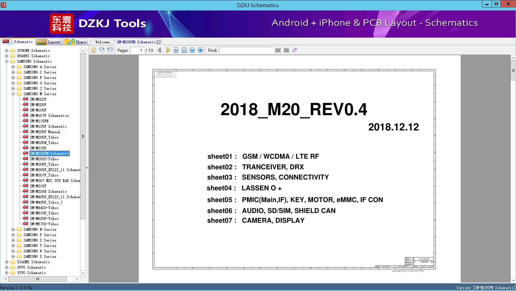Collapse the side panel with red arrow

[x=87, y=167]
